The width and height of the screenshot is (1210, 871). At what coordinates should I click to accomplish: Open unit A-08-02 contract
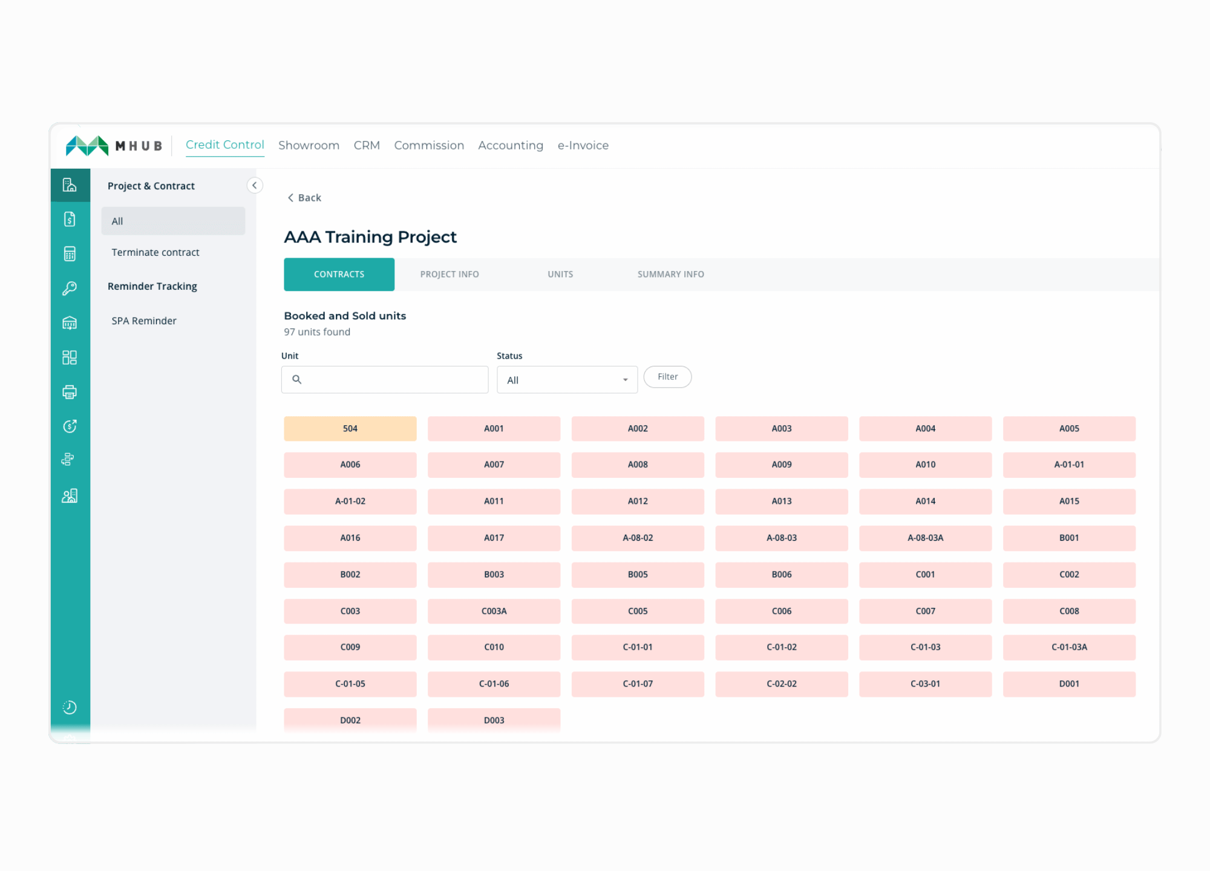(638, 538)
